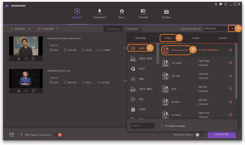Show the Converted tab
Viewport: 245px width, 145px height.
tap(132, 29)
